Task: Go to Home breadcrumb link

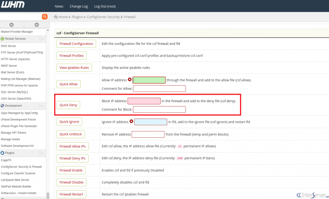Action: coord(63,17)
